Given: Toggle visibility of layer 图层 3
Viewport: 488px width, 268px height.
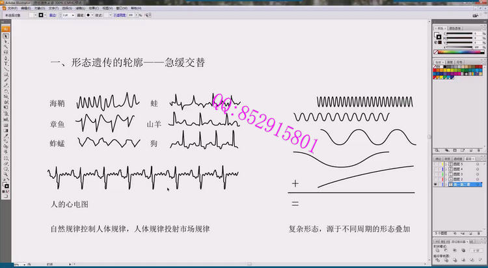Looking at the screenshot, I should [x=436, y=175].
